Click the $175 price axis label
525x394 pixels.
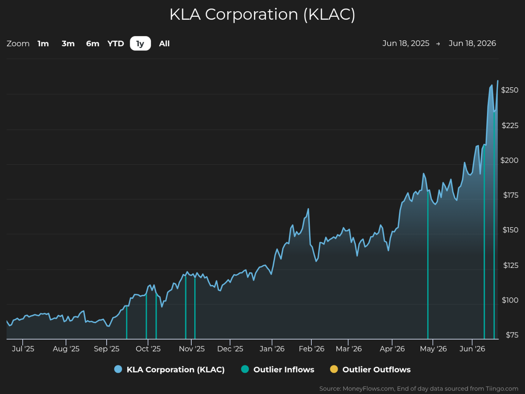click(510, 195)
